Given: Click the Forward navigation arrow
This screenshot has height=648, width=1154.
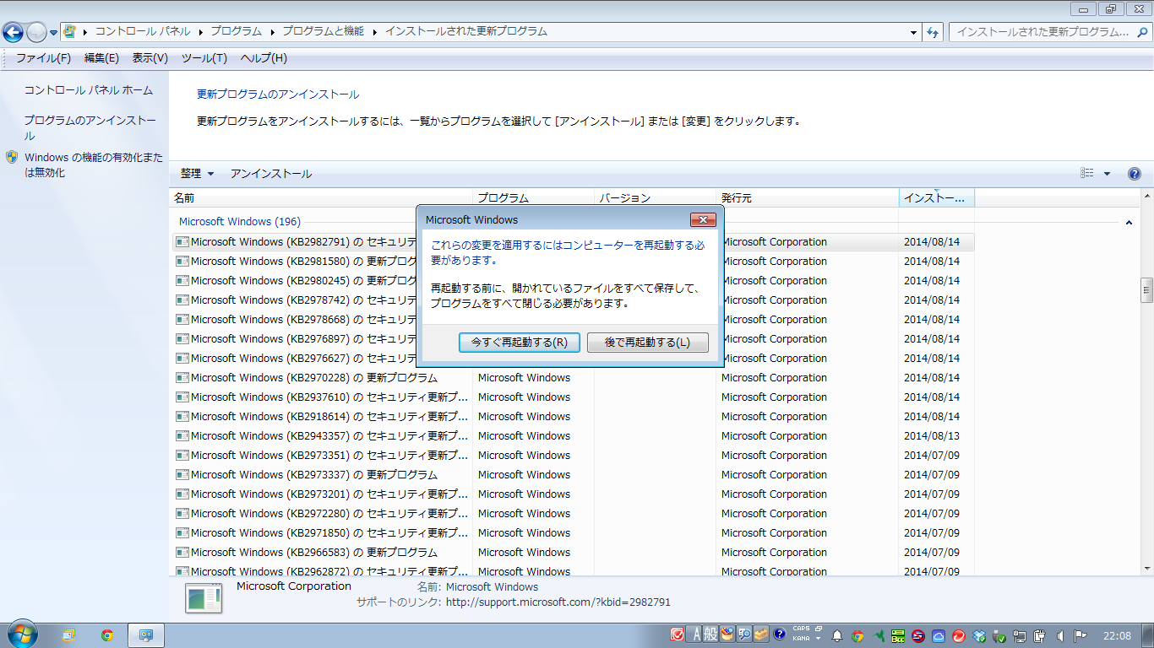Looking at the screenshot, I should pos(36,32).
